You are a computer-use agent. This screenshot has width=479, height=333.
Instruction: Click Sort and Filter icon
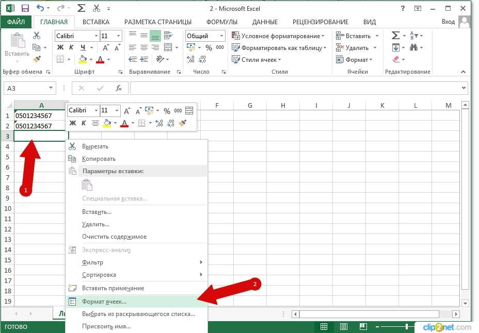coord(413,36)
